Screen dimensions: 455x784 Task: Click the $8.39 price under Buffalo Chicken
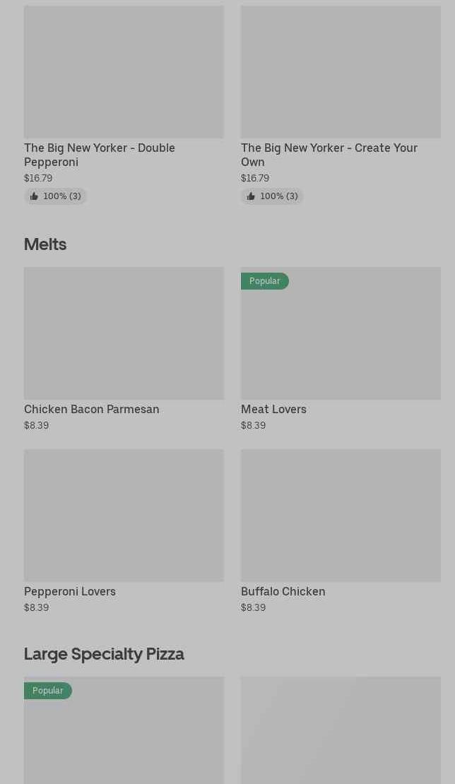[x=253, y=607]
